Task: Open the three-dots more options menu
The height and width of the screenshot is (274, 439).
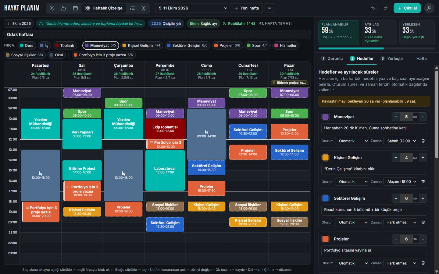Action: (x=269, y=8)
